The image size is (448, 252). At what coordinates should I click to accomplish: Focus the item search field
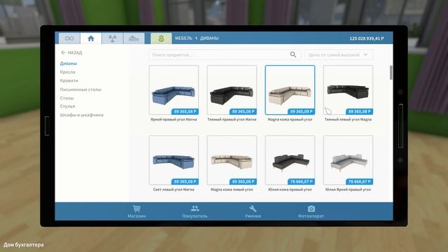(x=224, y=55)
